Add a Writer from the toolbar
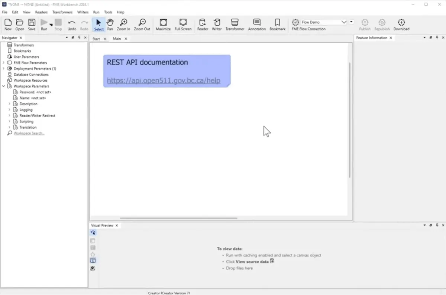The height and width of the screenshot is (295, 446). [x=217, y=24]
